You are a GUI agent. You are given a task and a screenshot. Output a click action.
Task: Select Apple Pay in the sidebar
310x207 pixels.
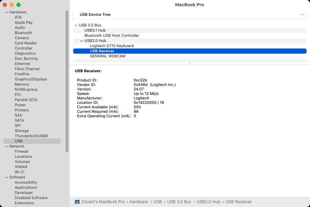(x=24, y=22)
